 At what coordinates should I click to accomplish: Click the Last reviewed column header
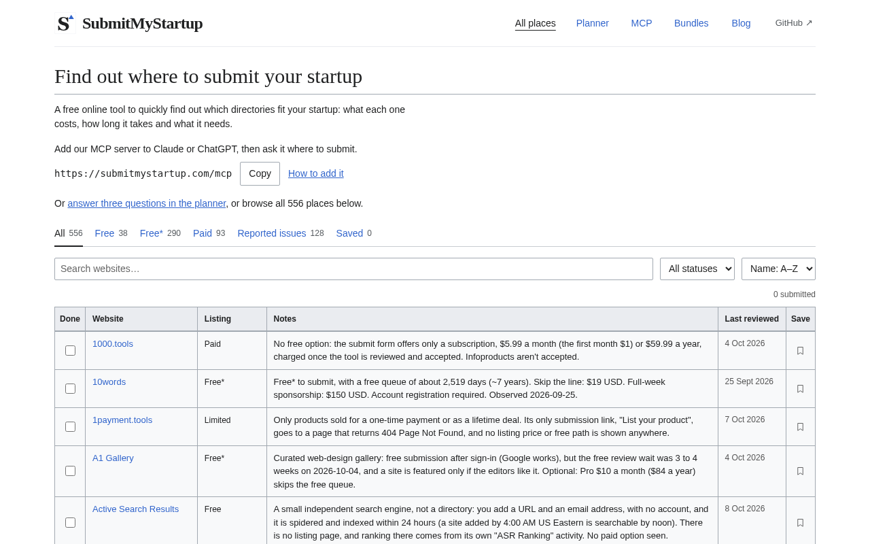click(x=752, y=319)
